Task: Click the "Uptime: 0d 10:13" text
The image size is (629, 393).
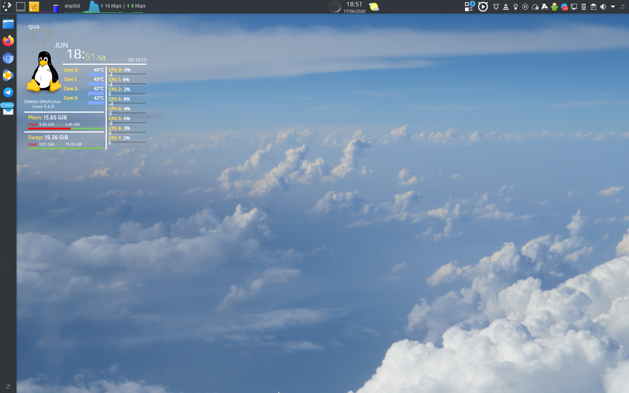Action: click(x=128, y=60)
